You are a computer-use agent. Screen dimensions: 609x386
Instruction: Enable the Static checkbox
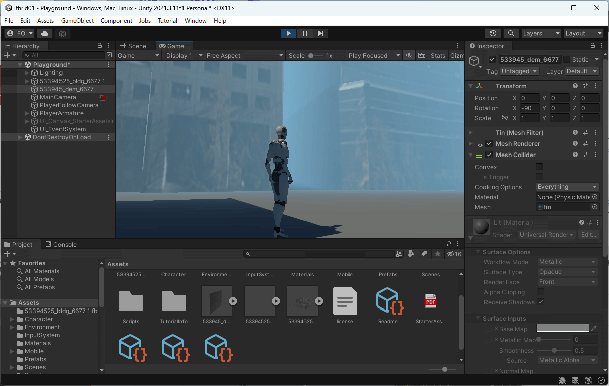click(567, 59)
